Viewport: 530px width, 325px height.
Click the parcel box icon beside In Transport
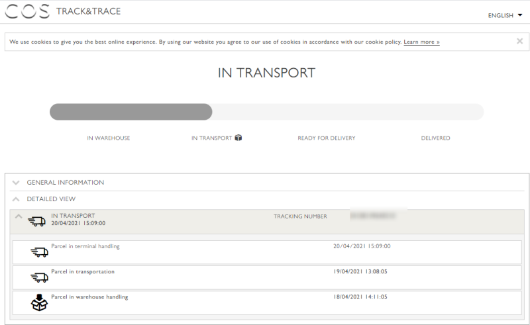[238, 138]
